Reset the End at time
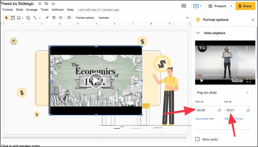 tap(248, 110)
